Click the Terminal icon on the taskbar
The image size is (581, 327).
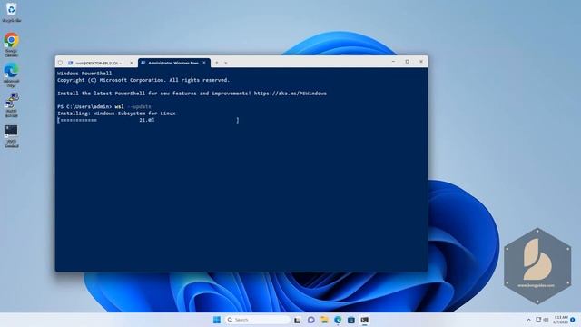coord(365,320)
